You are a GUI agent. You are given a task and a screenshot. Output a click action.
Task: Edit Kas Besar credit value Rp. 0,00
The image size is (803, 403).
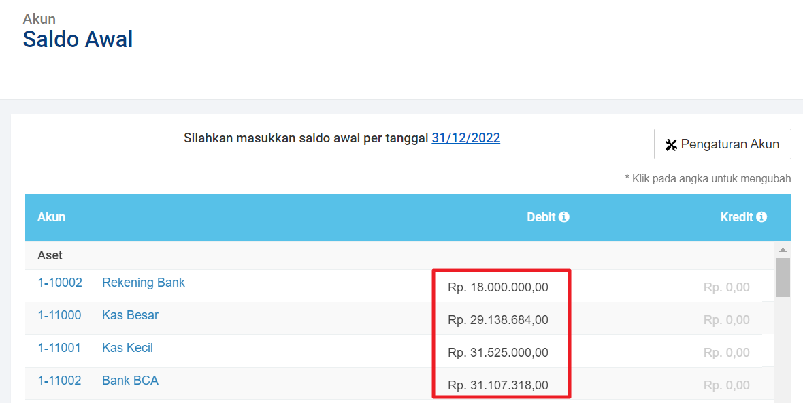(x=727, y=320)
